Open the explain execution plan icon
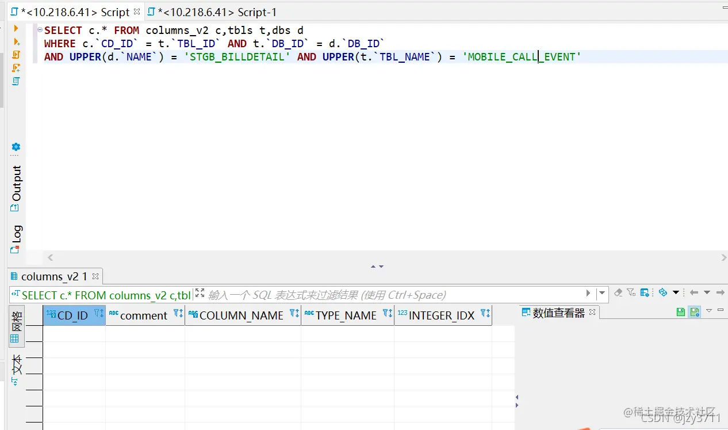Viewport: 728px width, 430px height. 16,81
